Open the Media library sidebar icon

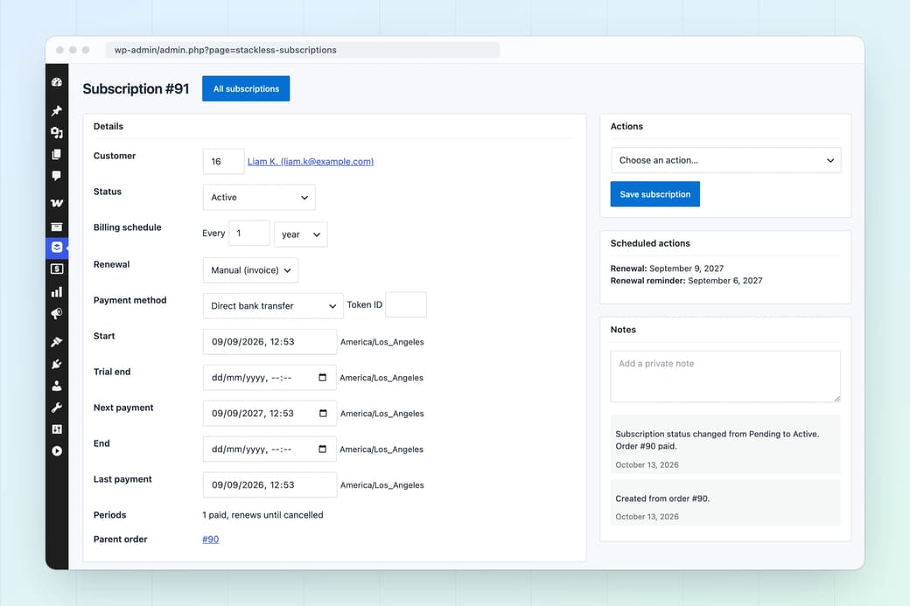coord(57,132)
